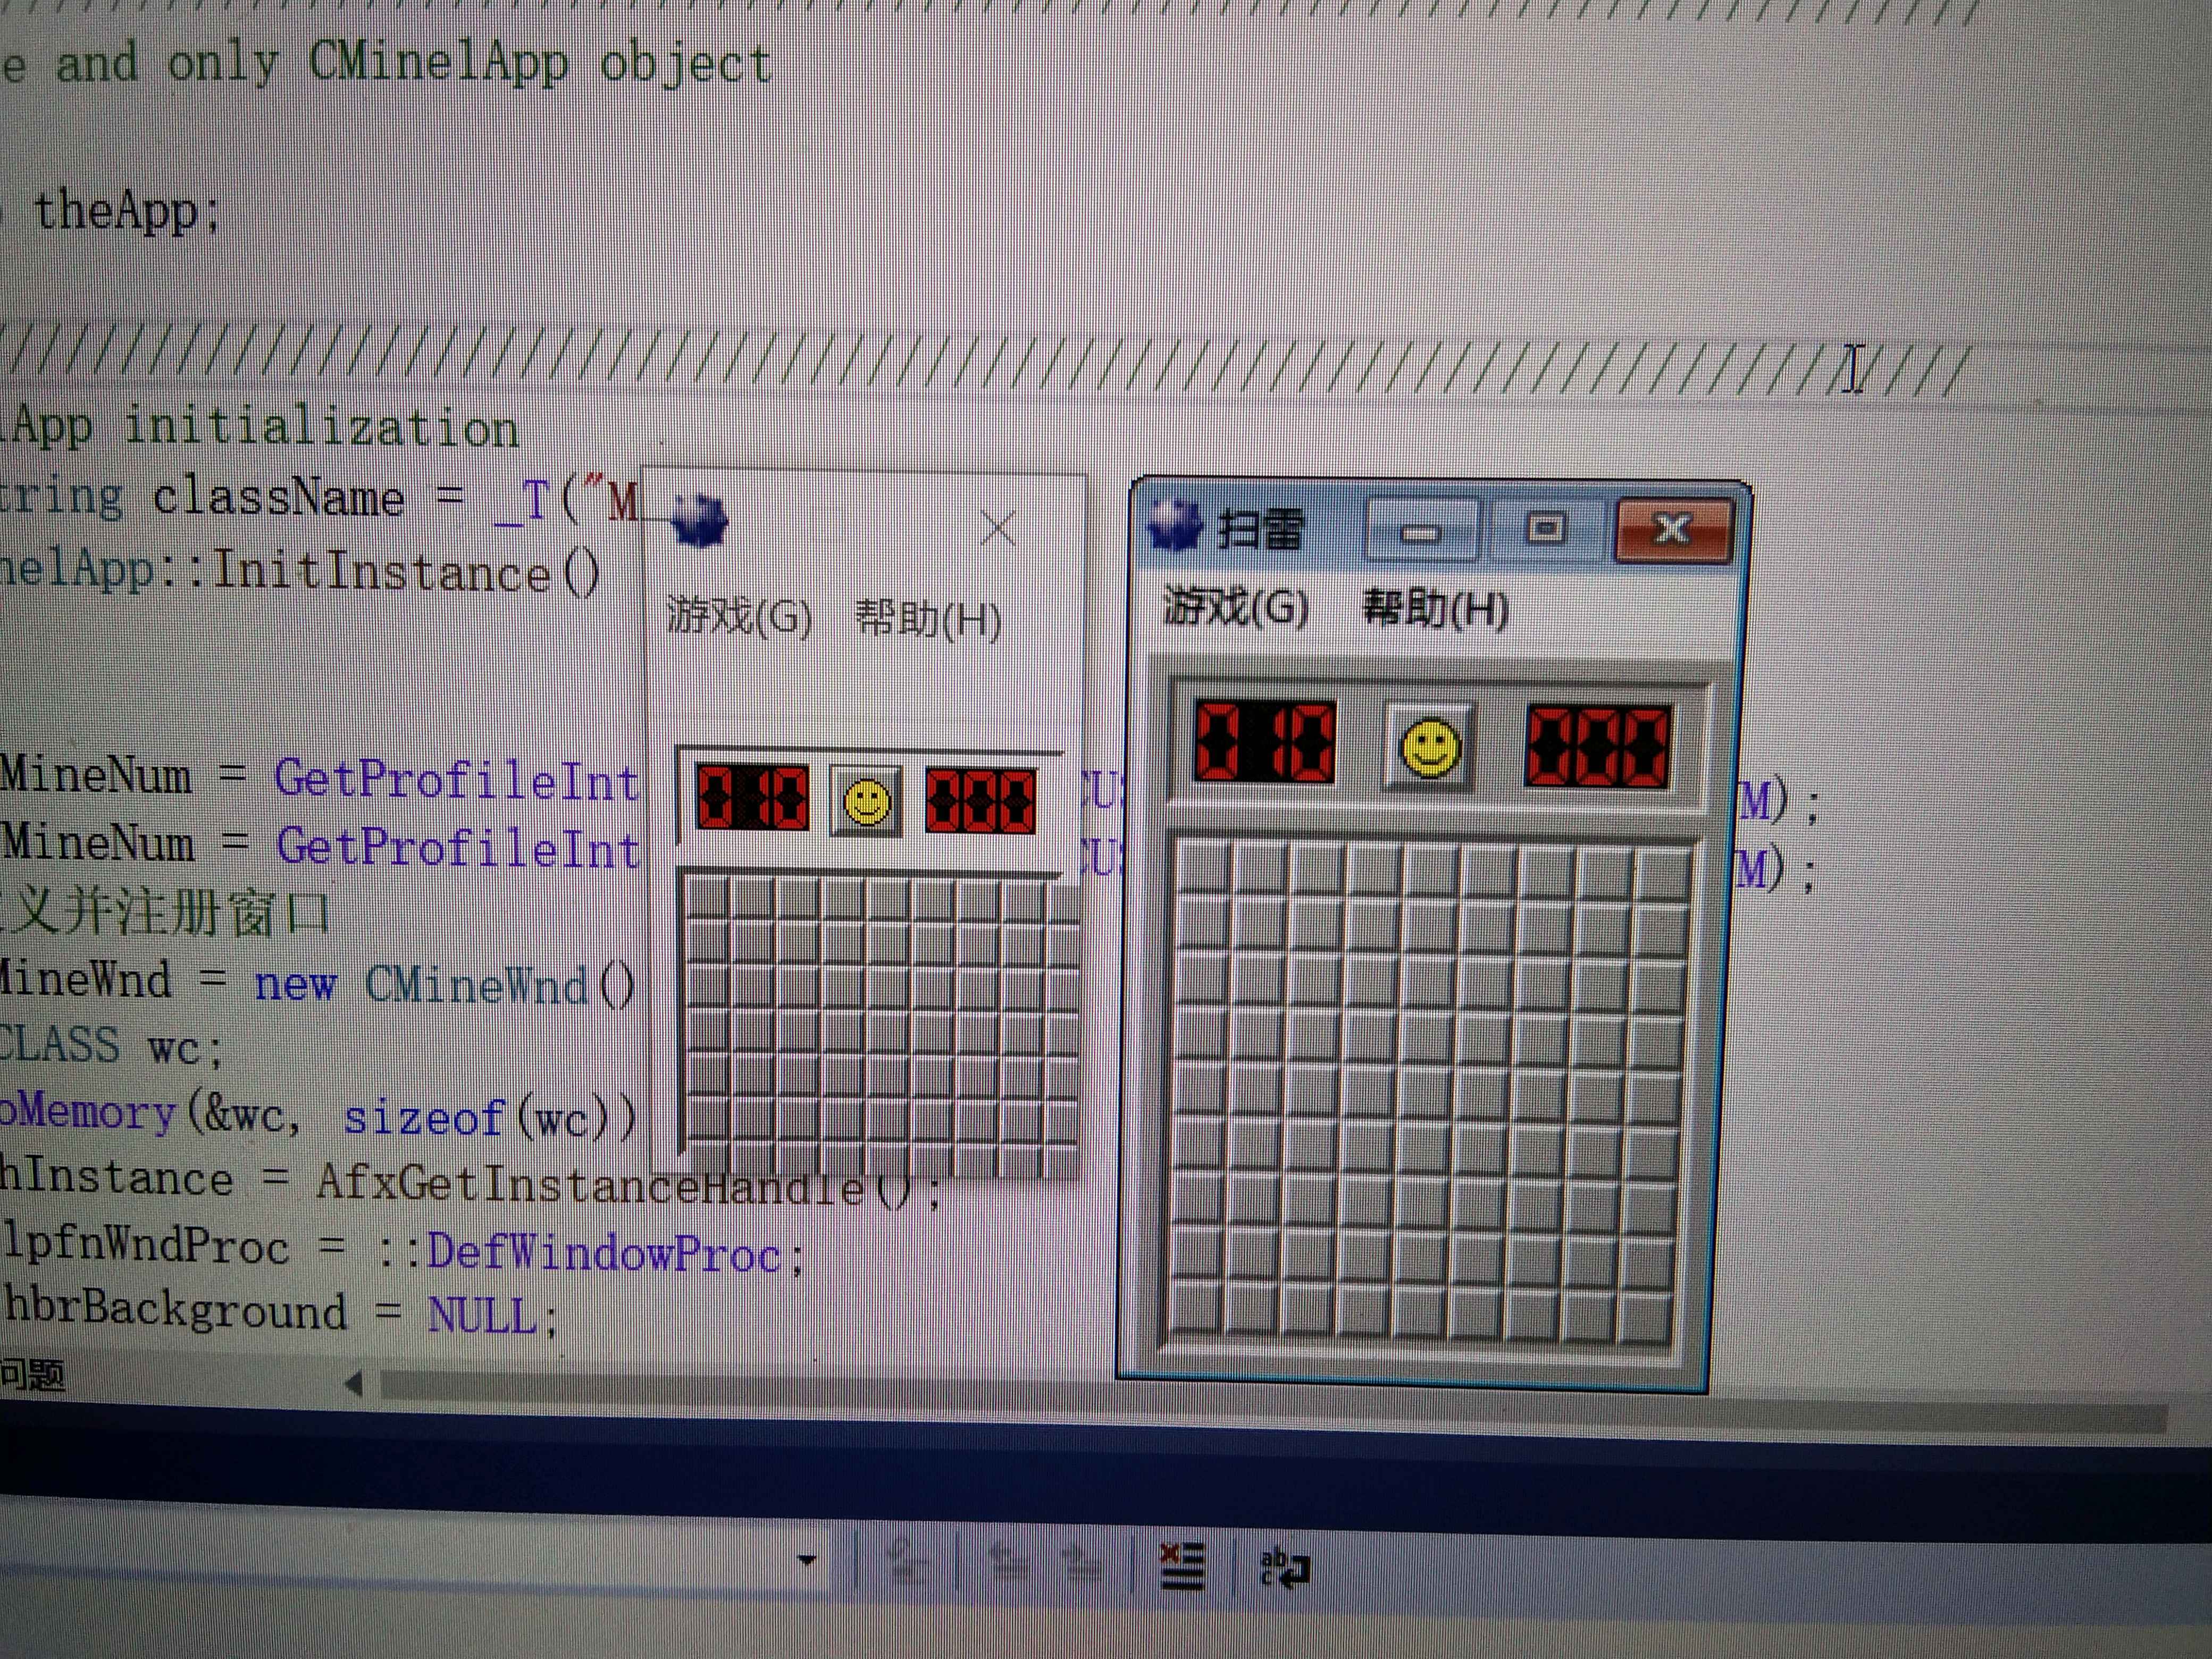Open 游戏(G) menu in the untitled left window
The width and height of the screenshot is (2212, 1659).
[739, 616]
